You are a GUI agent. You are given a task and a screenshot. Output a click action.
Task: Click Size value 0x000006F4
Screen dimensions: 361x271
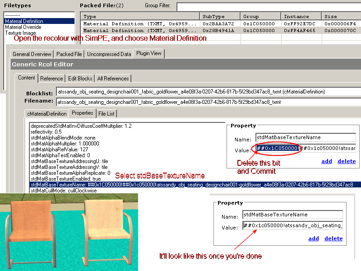tap(340, 24)
